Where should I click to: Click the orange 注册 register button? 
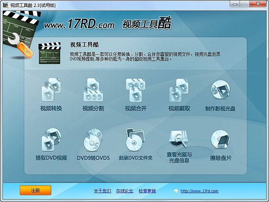(36, 190)
